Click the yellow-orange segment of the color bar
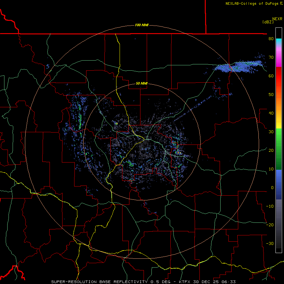 click(279, 116)
